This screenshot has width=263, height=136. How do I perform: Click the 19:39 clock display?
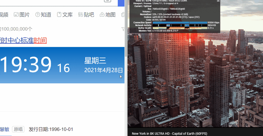[26, 65]
